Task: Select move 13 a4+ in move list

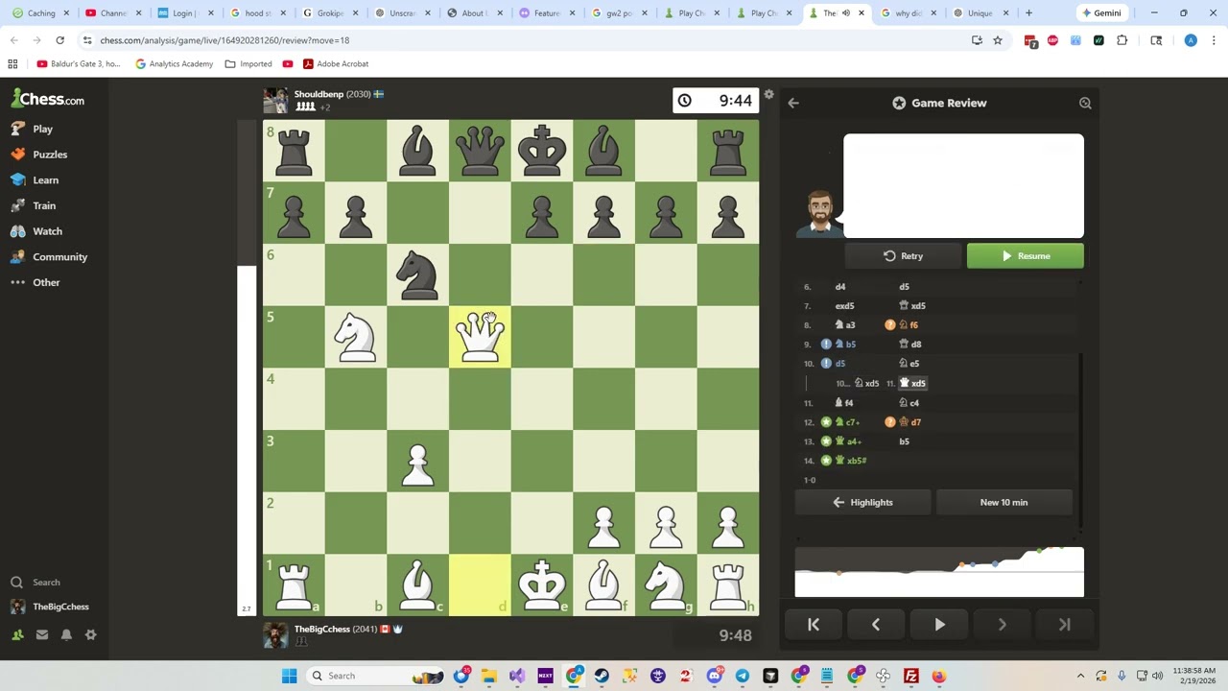Action: (849, 441)
